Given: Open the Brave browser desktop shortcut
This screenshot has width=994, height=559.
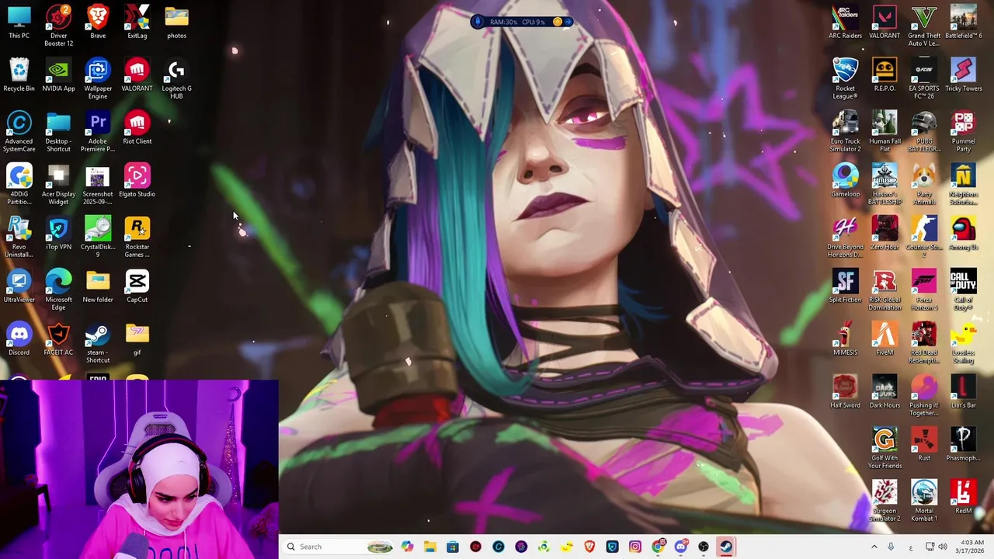Looking at the screenshot, I should [98, 22].
